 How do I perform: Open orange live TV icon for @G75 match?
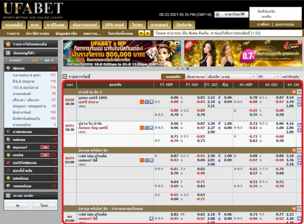click(142, 160)
